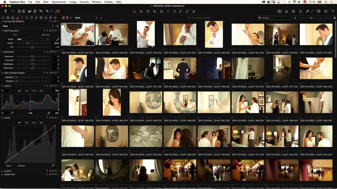Expand the Clarity panel

(2, 171)
